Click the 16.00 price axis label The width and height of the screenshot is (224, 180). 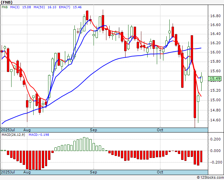pos(215,52)
